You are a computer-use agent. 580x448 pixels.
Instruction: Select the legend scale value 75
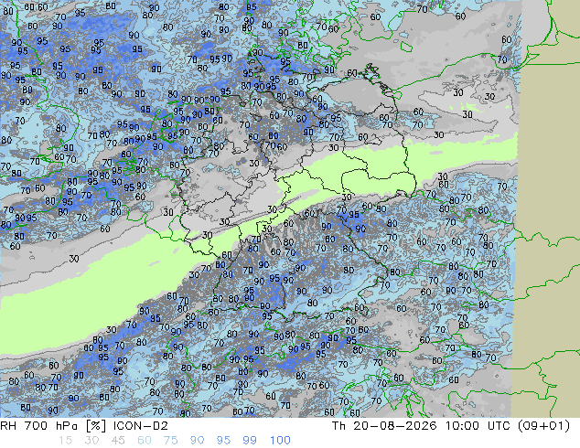[170, 441]
